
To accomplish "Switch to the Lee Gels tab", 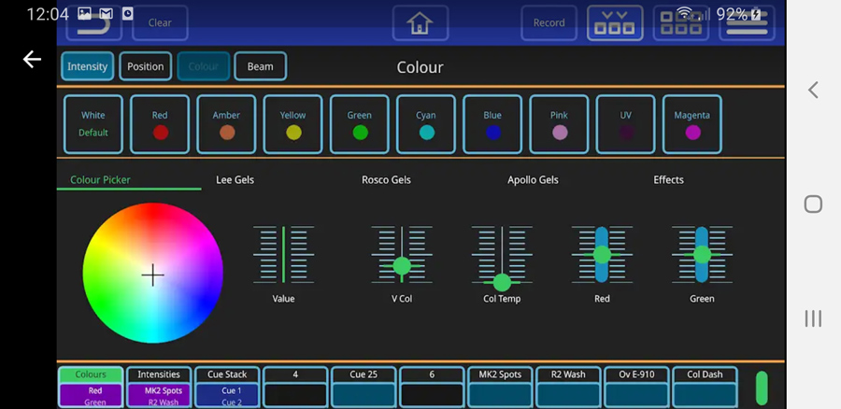I will pos(235,179).
